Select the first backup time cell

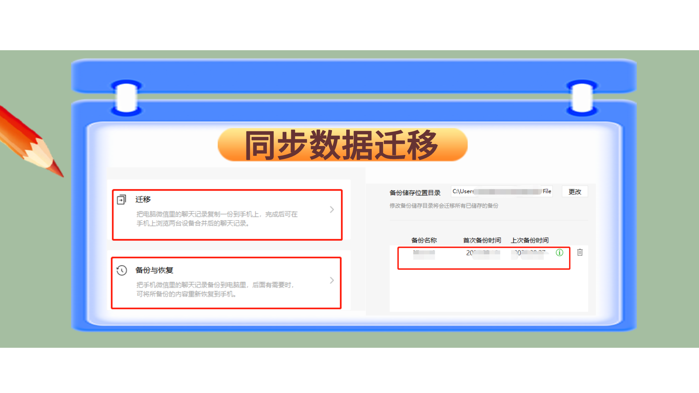tap(483, 254)
